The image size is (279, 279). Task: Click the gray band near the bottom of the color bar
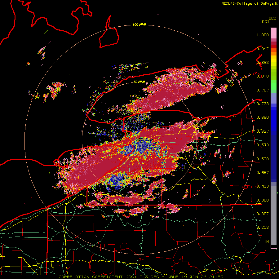[x=274, y=215]
